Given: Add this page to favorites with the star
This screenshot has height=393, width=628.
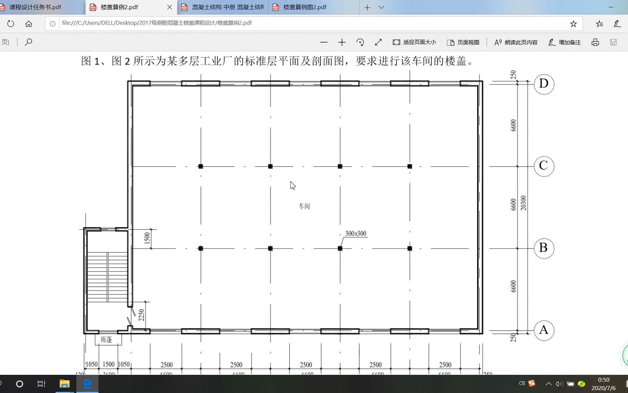Looking at the screenshot, I should click(573, 24).
